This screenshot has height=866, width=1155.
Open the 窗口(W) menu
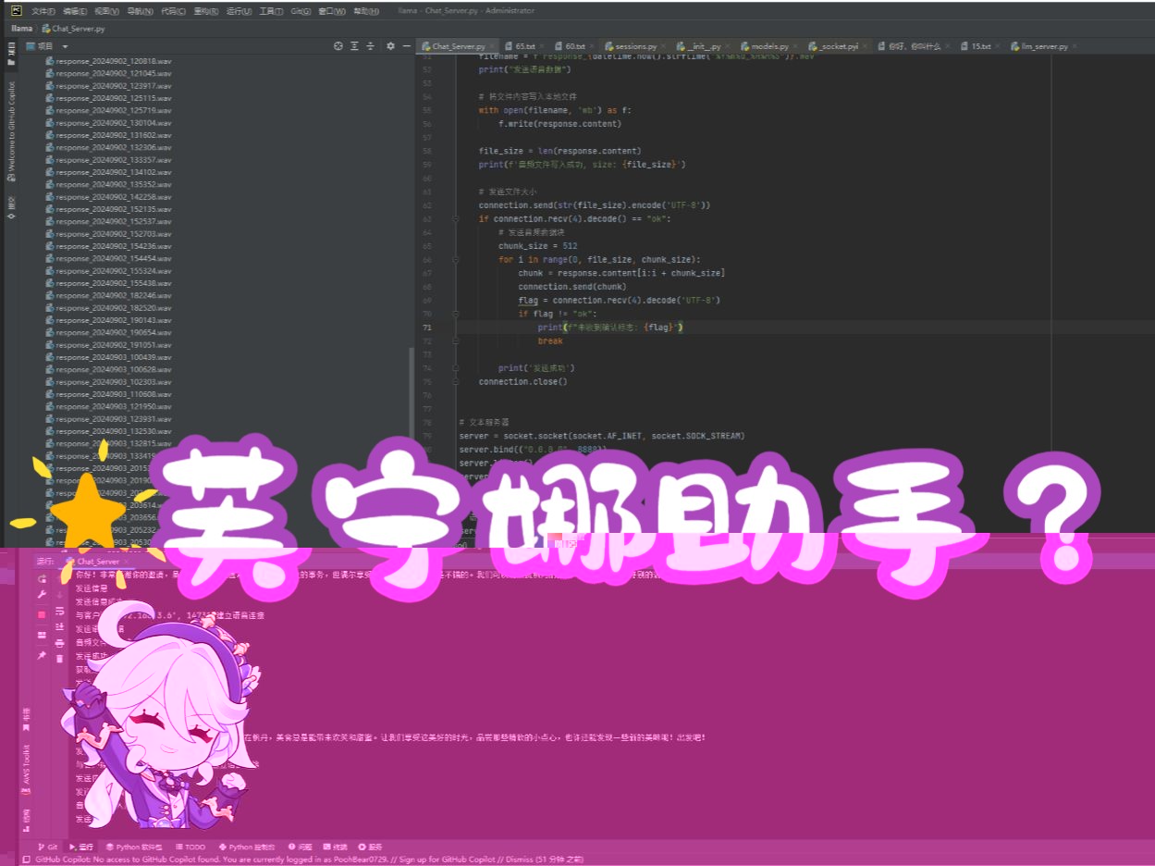[332, 11]
